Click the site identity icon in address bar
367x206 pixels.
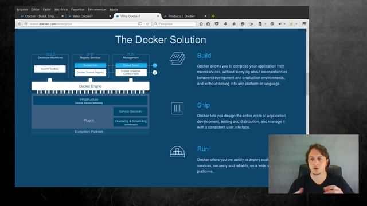coord(26,24)
